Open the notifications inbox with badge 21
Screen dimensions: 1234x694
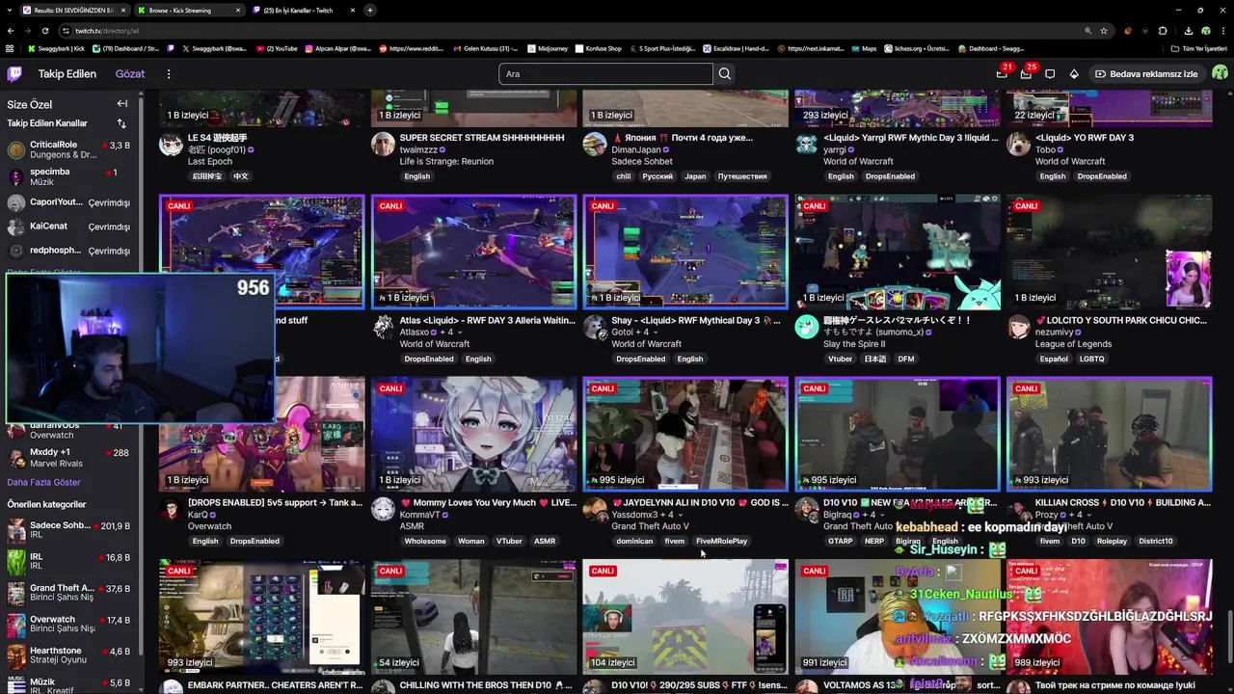click(1002, 74)
